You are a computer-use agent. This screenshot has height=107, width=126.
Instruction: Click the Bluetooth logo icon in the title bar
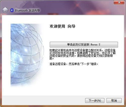pos(12,10)
